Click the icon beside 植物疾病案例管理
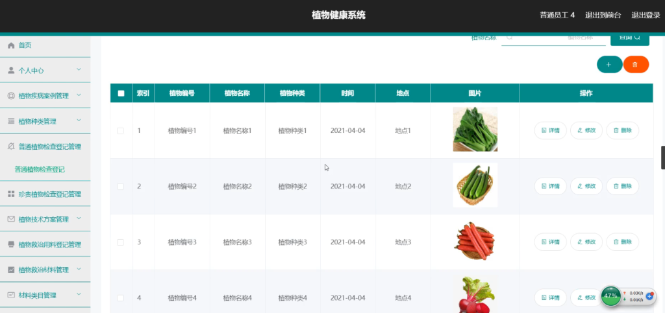The width and height of the screenshot is (665, 313). click(11, 96)
